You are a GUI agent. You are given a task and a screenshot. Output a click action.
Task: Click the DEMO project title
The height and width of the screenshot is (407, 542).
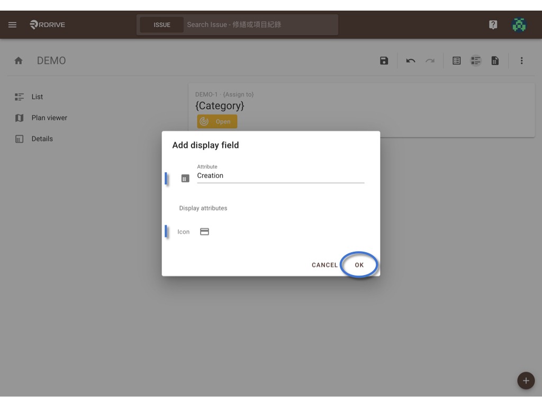(51, 61)
